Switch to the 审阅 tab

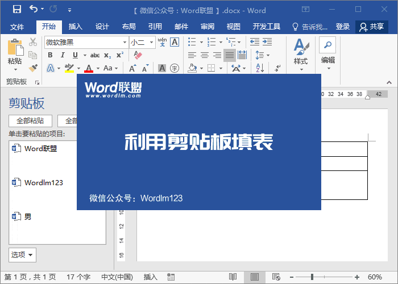(208, 27)
